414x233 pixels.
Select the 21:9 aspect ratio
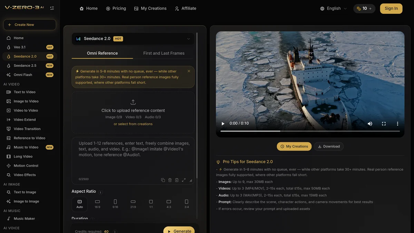tap(133, 204)
